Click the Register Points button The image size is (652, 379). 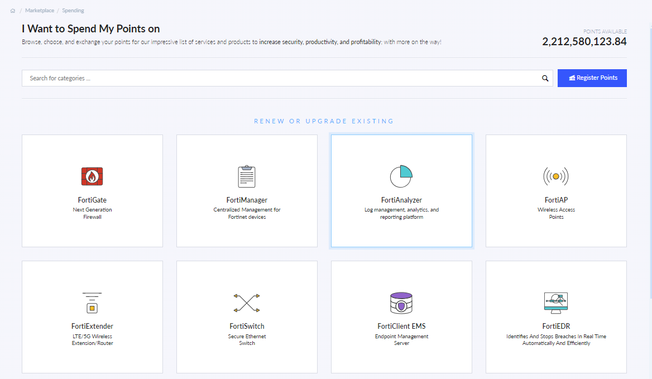pos(592,78)
